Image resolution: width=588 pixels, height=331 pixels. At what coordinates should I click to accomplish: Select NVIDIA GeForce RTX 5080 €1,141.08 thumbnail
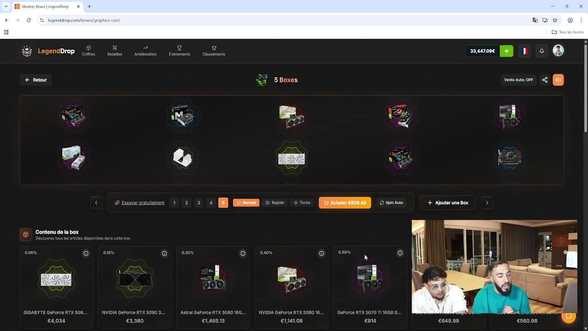tap(292, 279)
